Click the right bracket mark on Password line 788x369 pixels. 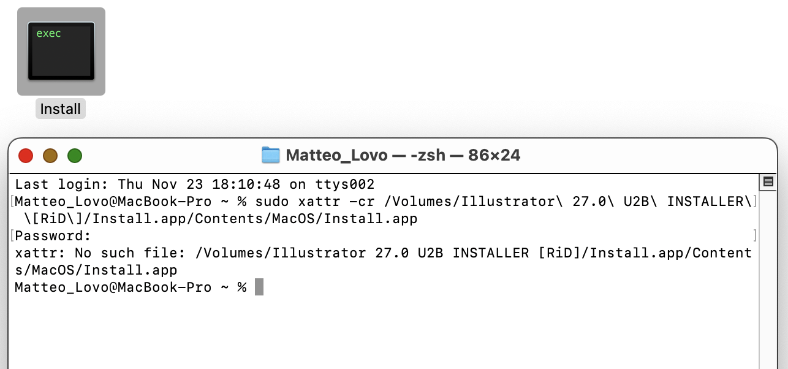tap(756, 236)
